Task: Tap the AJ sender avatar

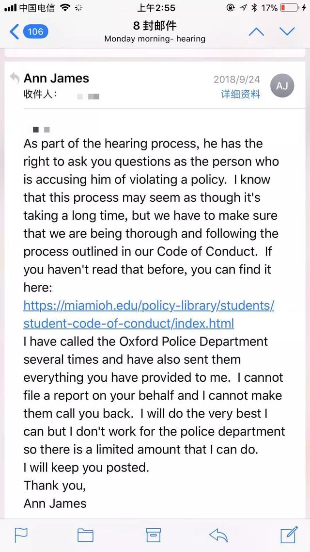Action: (x=282, y=86)
